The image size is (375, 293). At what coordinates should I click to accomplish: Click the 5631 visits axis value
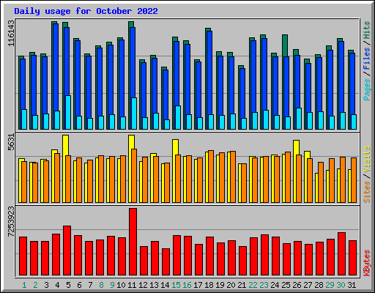pyautogui.click(x=11, y=142)
